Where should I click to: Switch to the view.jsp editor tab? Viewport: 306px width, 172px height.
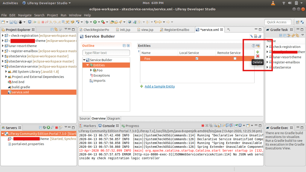click(x=147, y=30)
